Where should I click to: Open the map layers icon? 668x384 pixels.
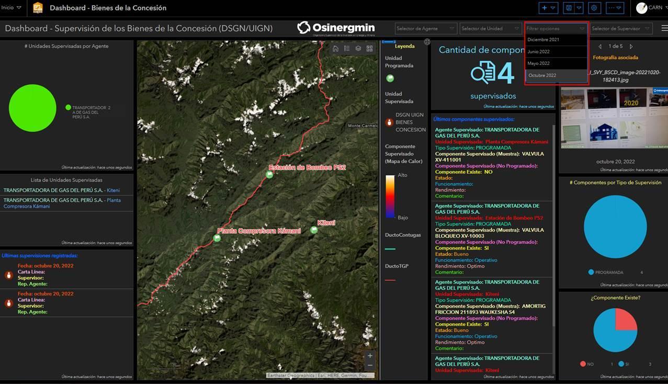pyautogui.click(x=358, y=48)
